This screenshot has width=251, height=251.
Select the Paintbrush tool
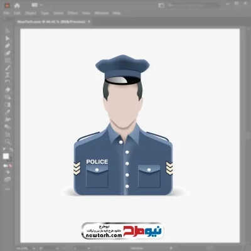pos(8,68)
